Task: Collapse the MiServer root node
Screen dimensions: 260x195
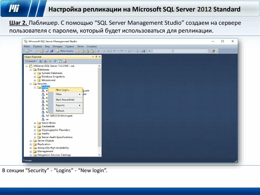Action: [x=26, y=66]
